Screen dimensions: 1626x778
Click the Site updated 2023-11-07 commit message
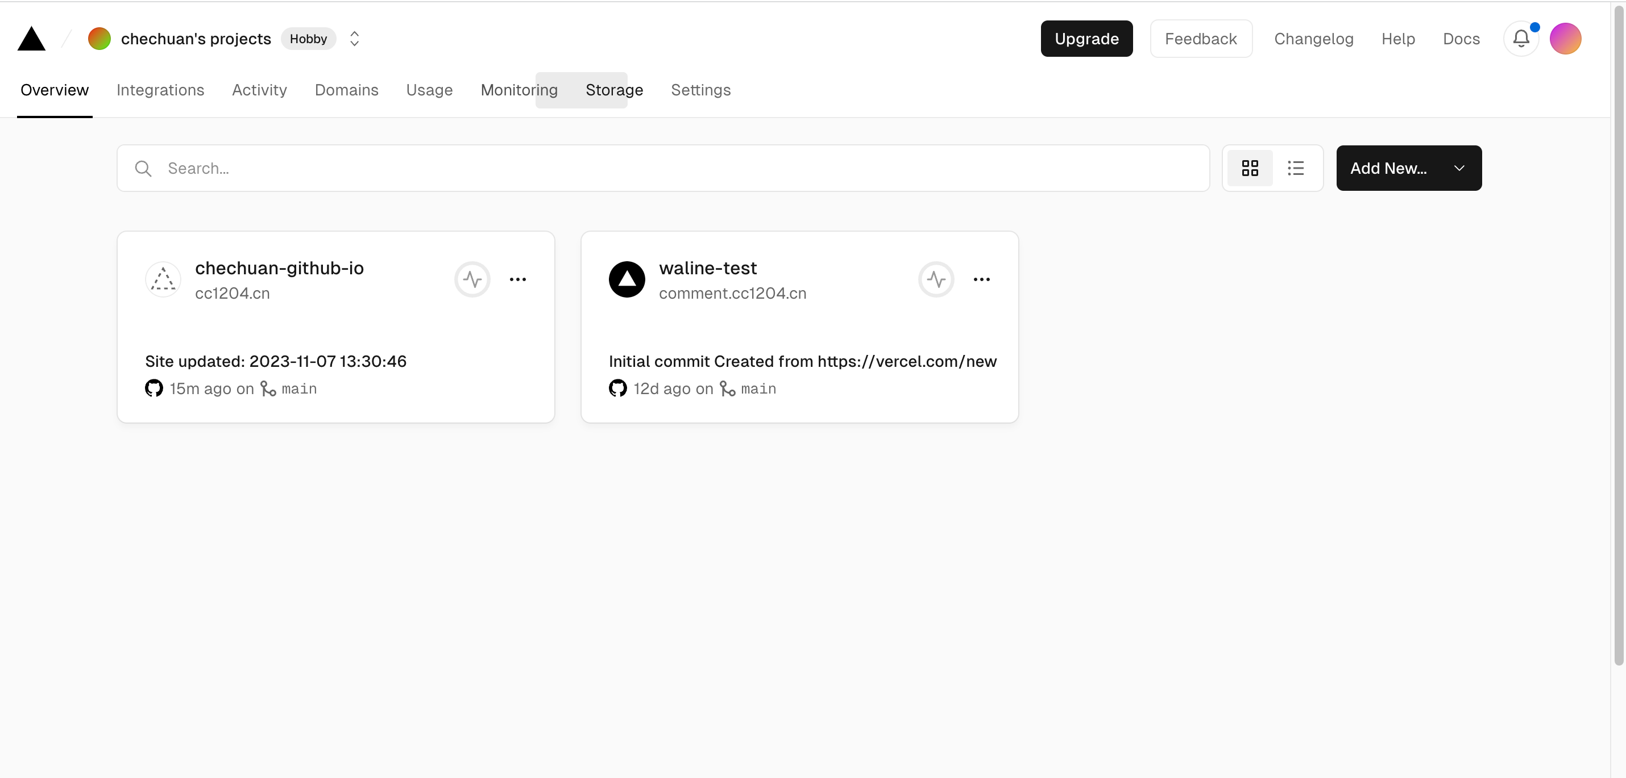pyautogui.click(x=276, y=361)
